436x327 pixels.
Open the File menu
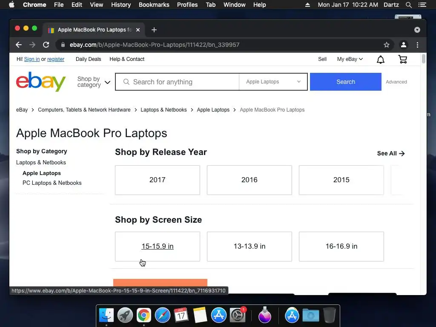click(x=59, y=5)
